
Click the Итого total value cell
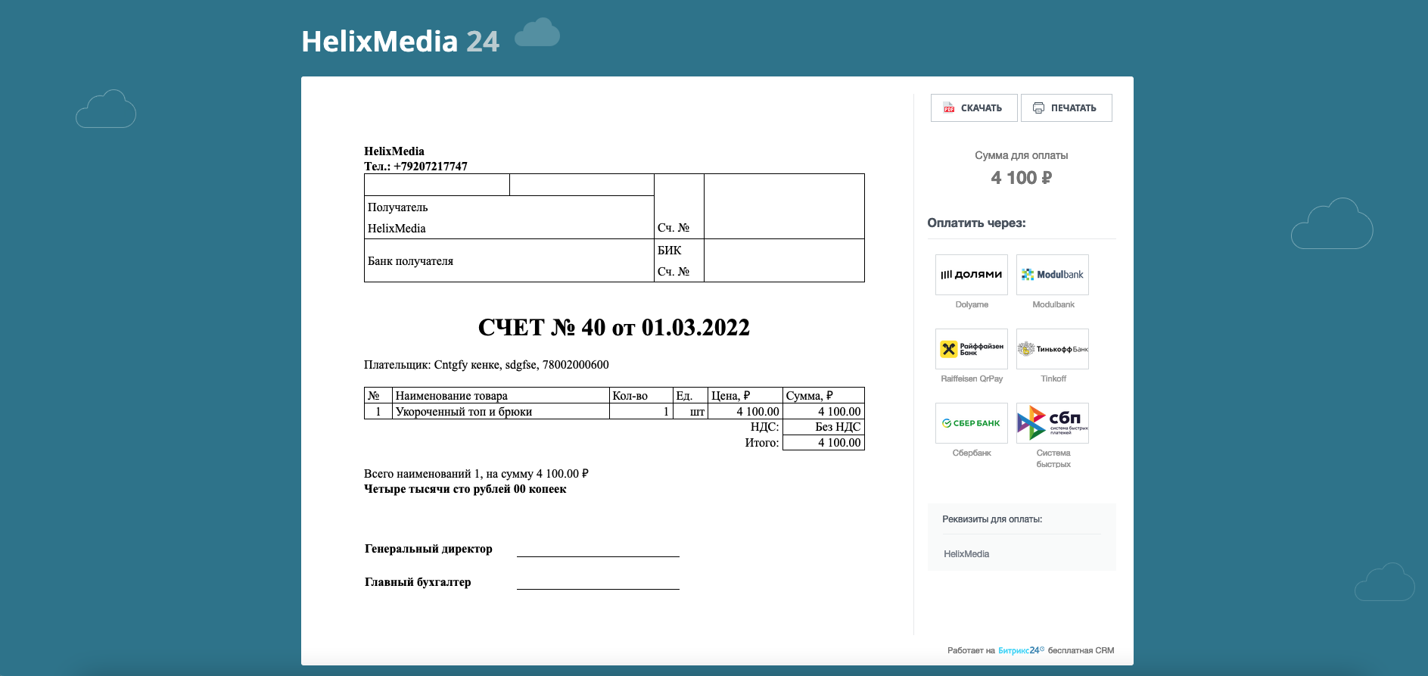[x=823, y=443]
